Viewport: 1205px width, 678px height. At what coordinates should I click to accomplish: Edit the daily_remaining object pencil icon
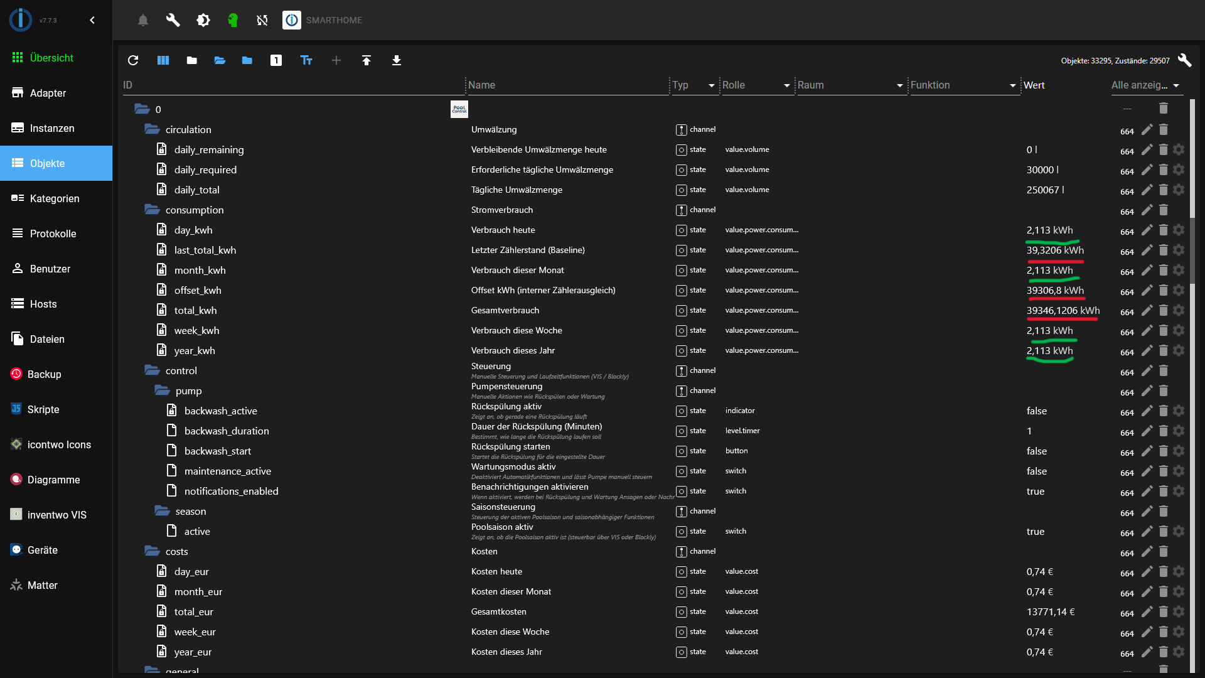pos(1147,149)
